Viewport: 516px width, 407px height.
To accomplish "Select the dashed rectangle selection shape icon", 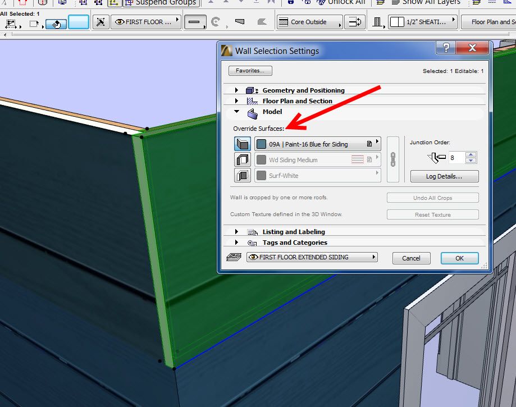I will (34, 24).
